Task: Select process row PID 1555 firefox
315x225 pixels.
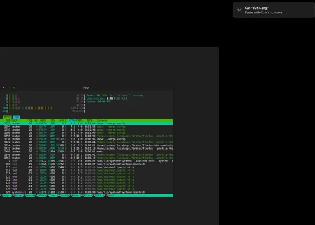Action: (87, 136)
